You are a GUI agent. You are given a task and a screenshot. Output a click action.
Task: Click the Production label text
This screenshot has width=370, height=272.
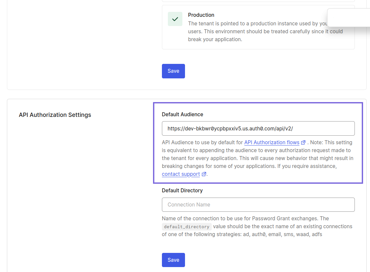click(x=201, y=15)
